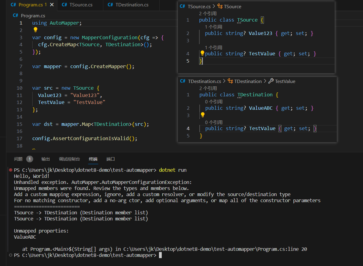Click TSource.cs breadcrumb file name
This screenshot has width=363, height=266.
click(199, 6)
